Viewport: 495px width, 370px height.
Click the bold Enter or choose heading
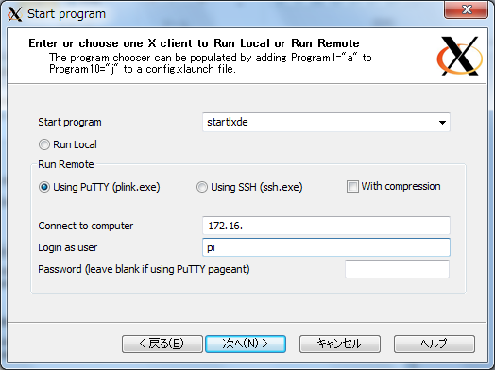pos(194,43)
